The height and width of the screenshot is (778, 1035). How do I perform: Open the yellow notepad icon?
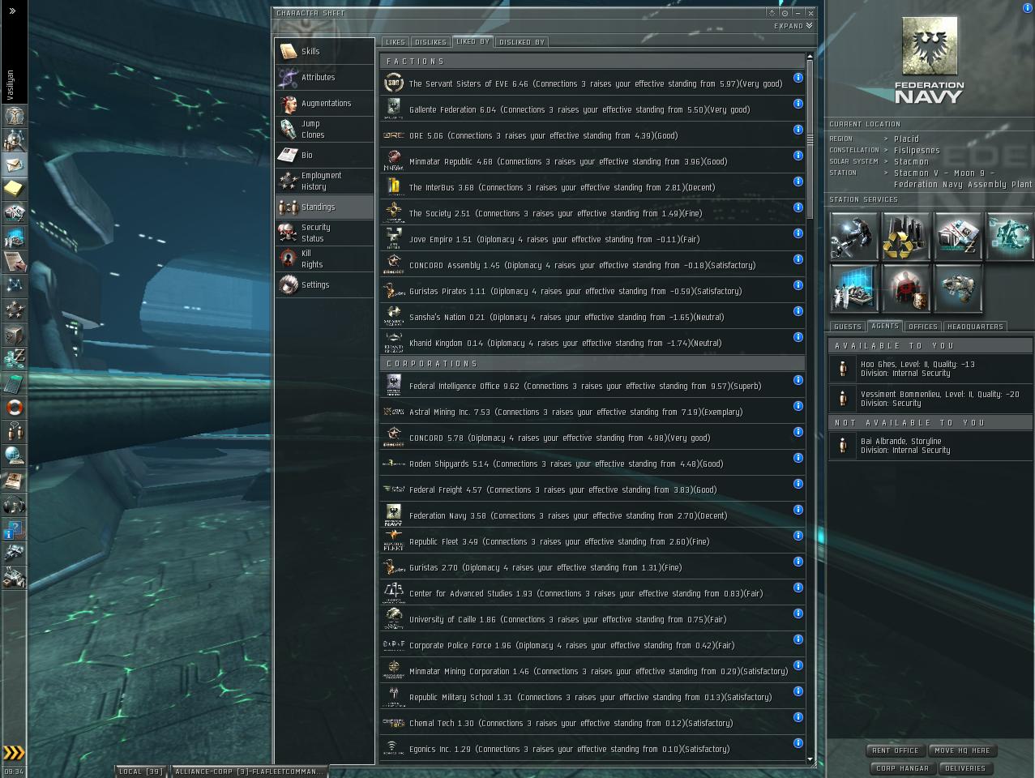(14, 189)
